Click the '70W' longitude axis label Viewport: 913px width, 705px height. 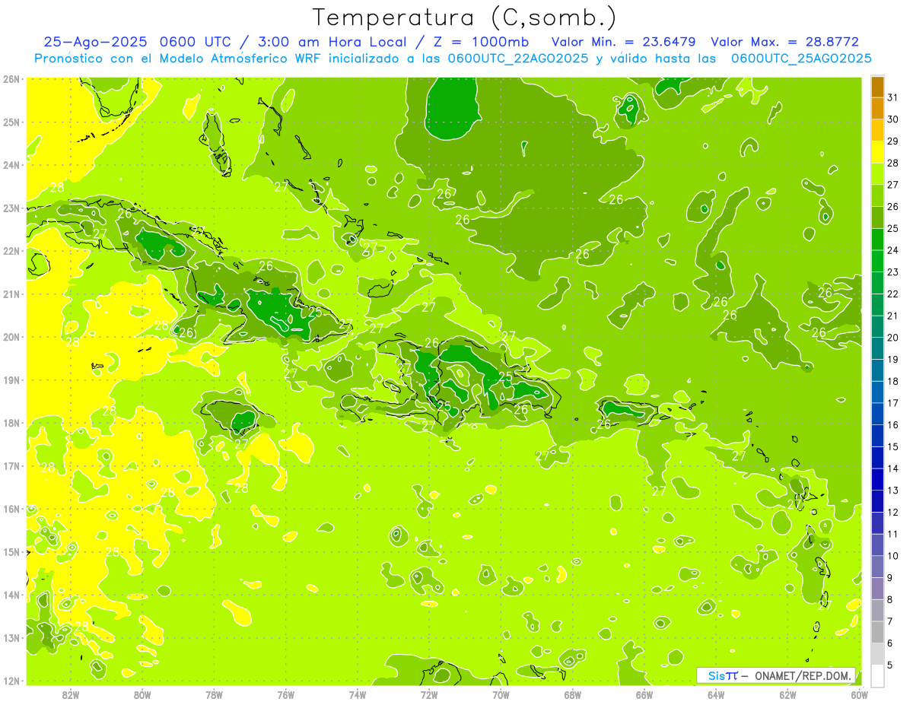501,694
